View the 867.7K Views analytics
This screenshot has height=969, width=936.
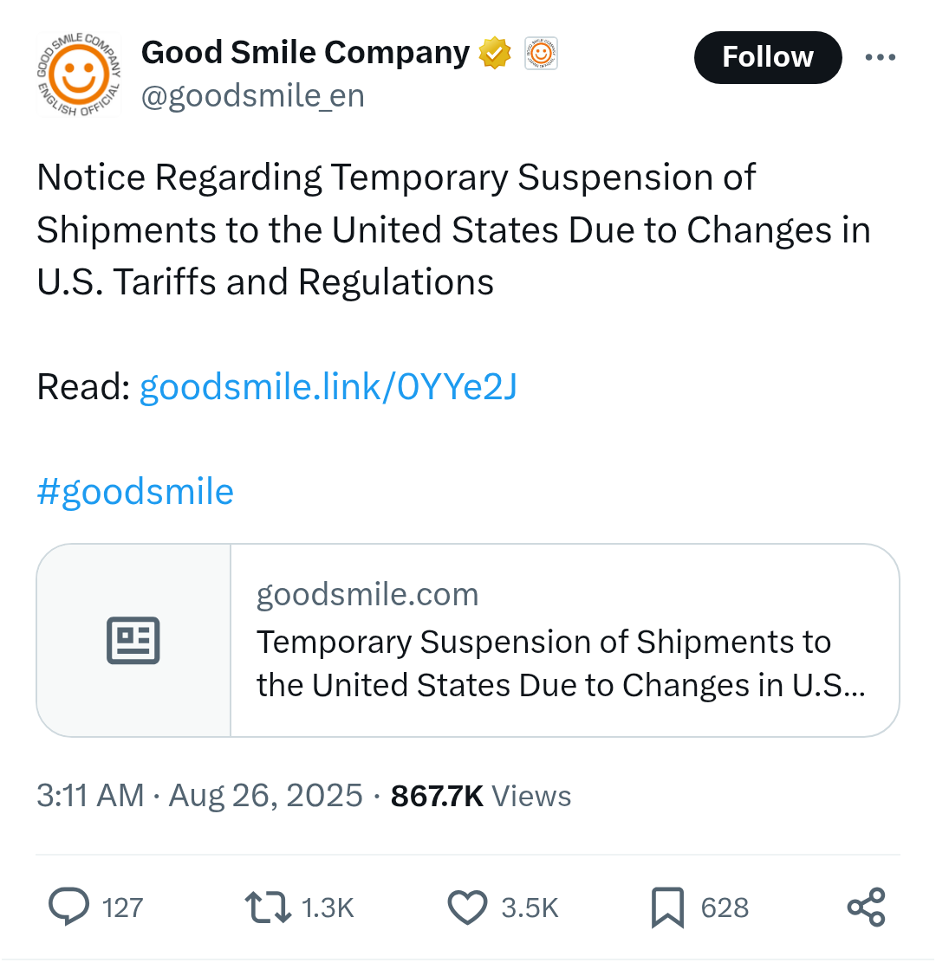click(481, 795)
